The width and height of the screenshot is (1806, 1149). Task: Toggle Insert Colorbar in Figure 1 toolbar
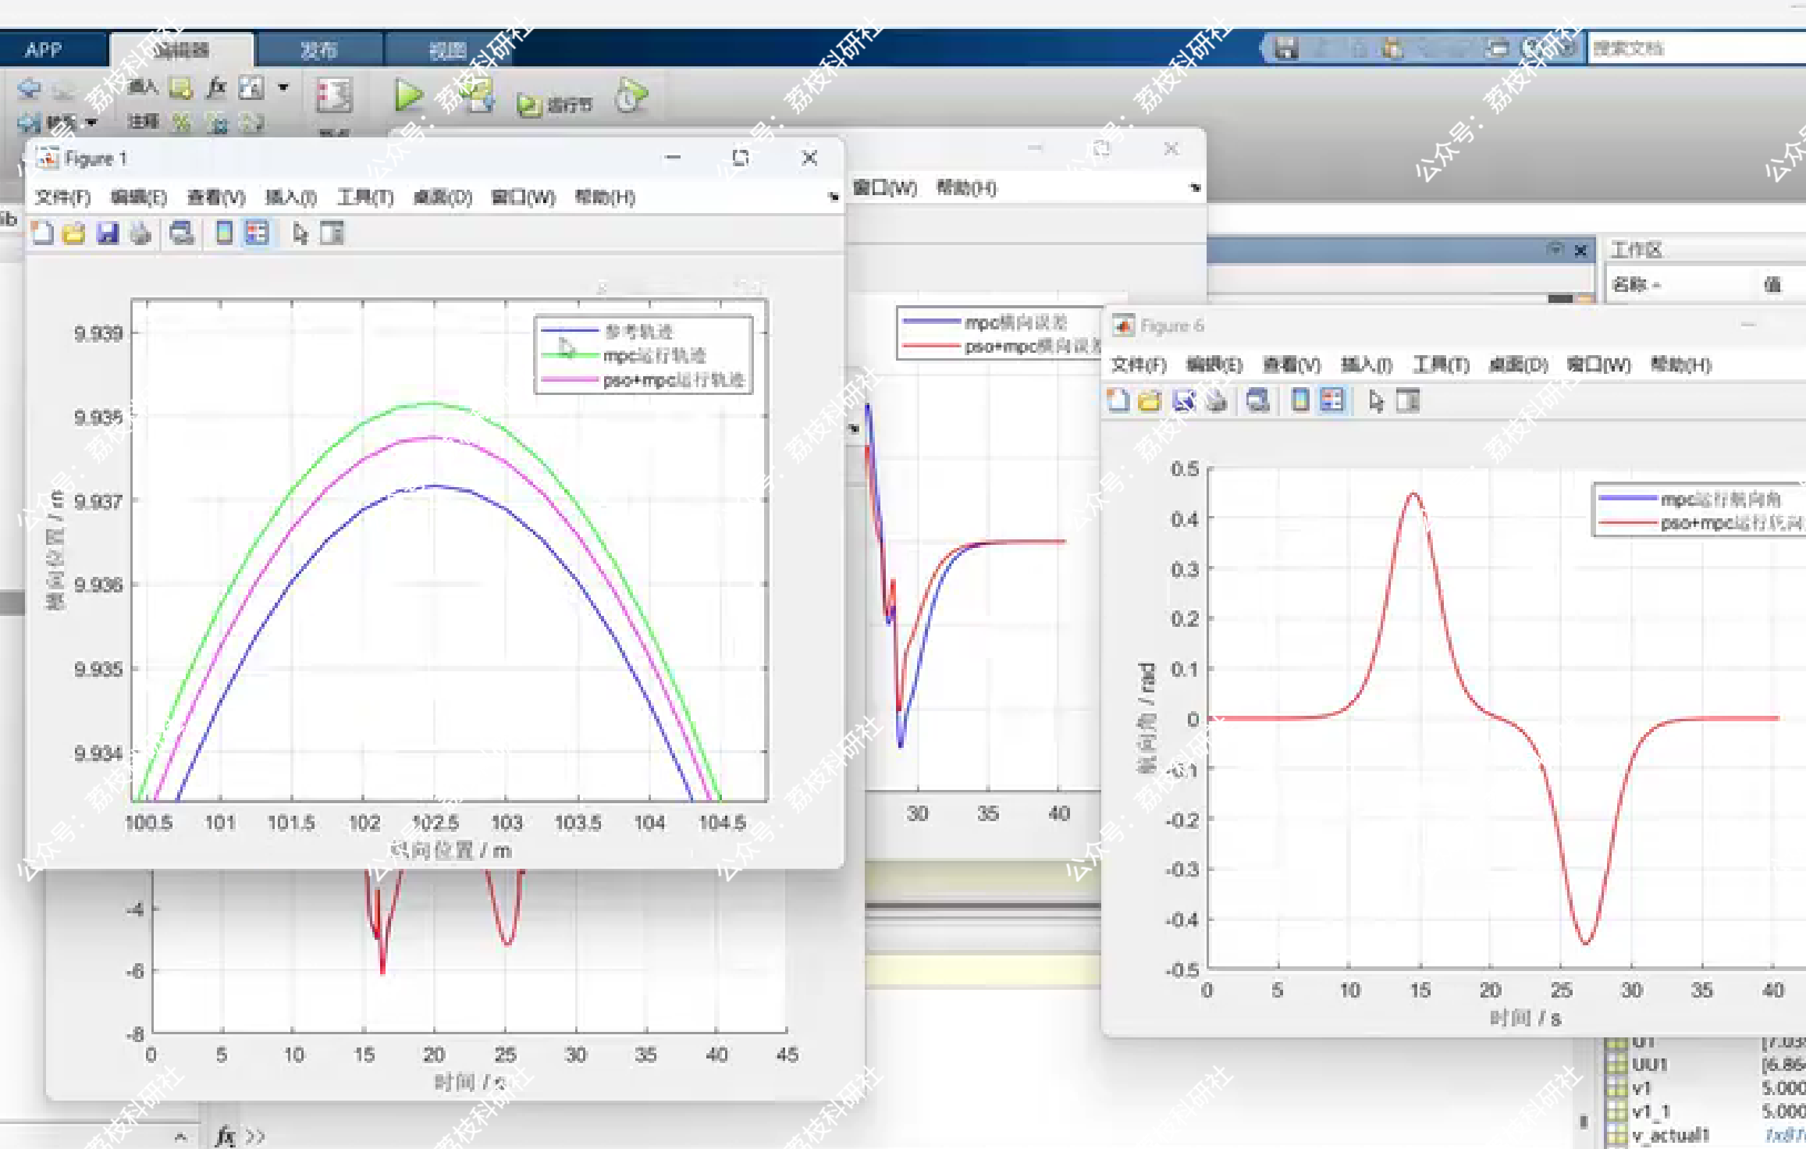coord(224,233)
